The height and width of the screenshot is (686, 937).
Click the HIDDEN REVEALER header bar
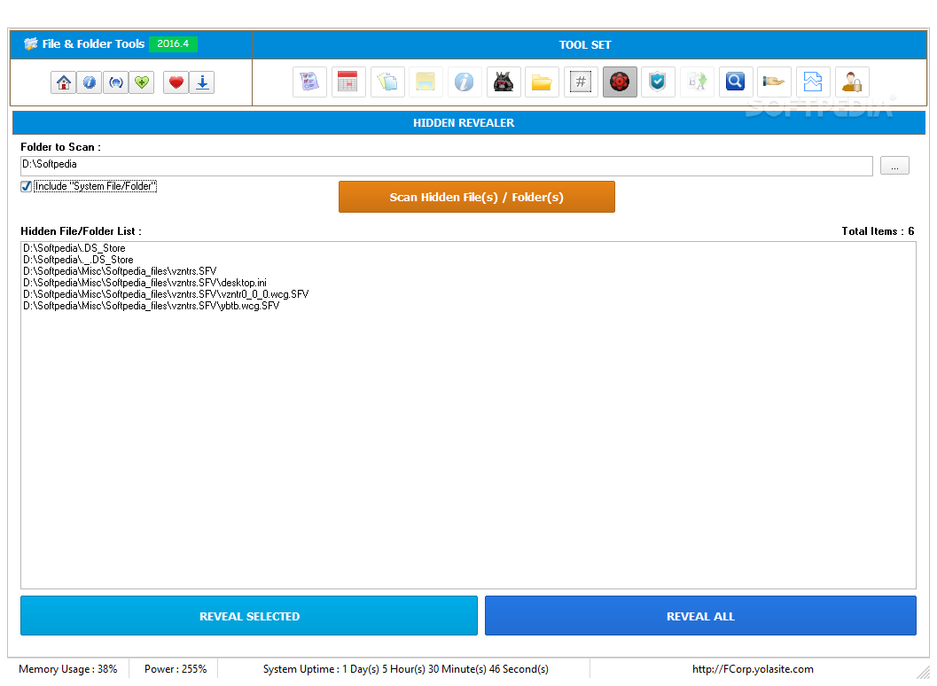468,122
